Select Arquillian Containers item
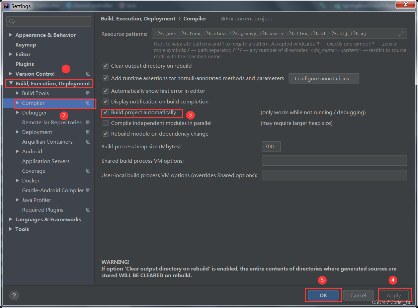 [47, 142]
